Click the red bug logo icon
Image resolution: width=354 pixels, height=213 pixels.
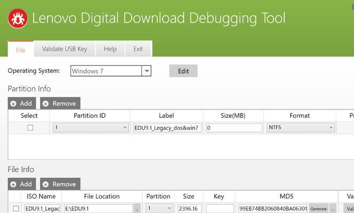click(x=18, y=19)
